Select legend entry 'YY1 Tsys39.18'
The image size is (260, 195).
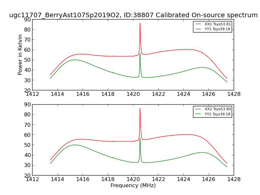(x=217, y=29)
